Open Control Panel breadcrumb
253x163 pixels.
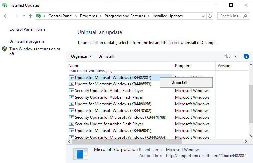(60, 16)
